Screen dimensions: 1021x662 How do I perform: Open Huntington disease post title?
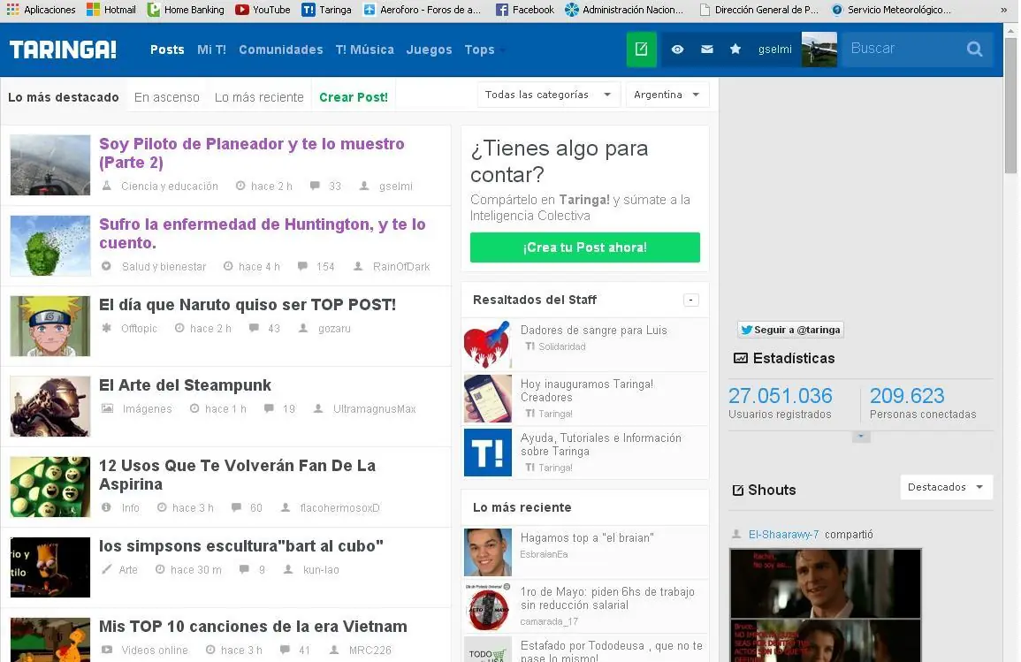262,233
